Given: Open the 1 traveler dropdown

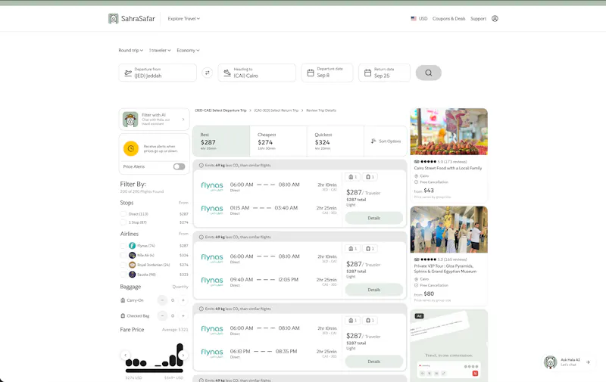Looking at the screenshot, I should pos(160,50).
